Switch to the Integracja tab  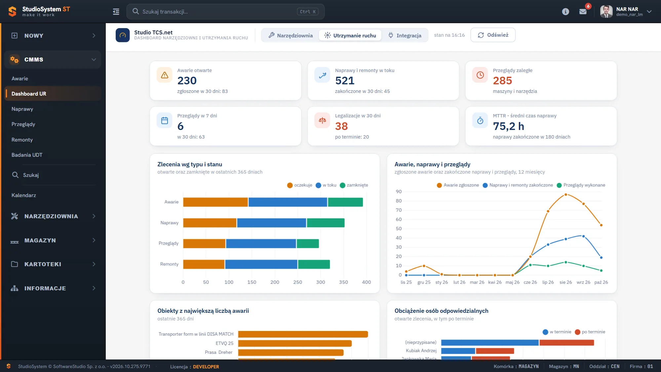(405, 35)
